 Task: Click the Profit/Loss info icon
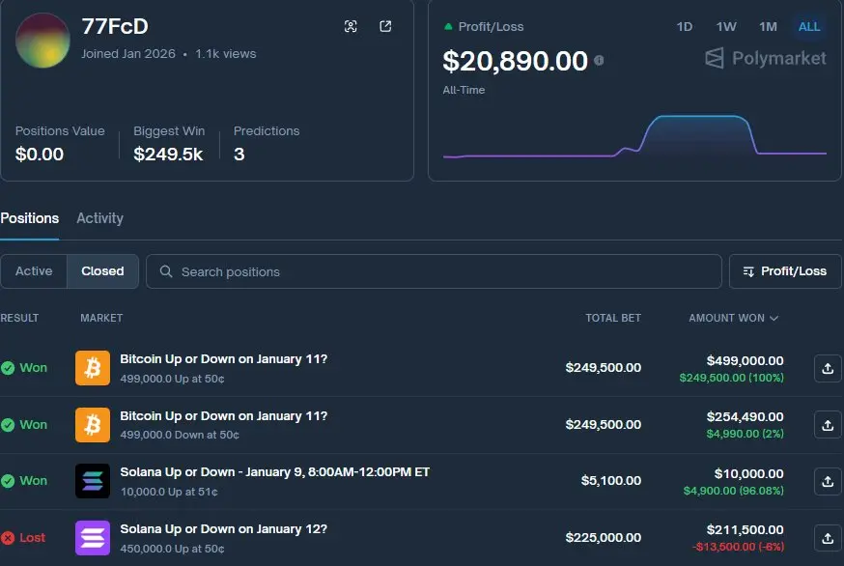pyautogui.click(x=599, y=61)
